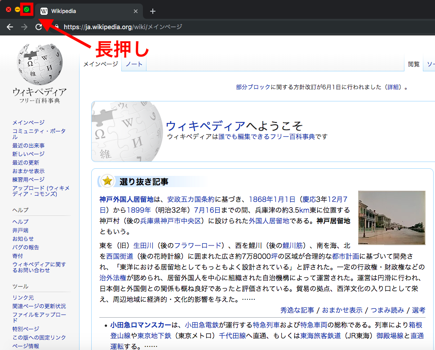Open 最近の出来事 in the sidebar

(x=28, y=145)
